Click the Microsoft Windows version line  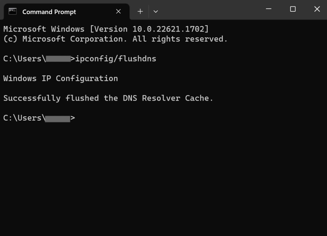tap(106, 29)
